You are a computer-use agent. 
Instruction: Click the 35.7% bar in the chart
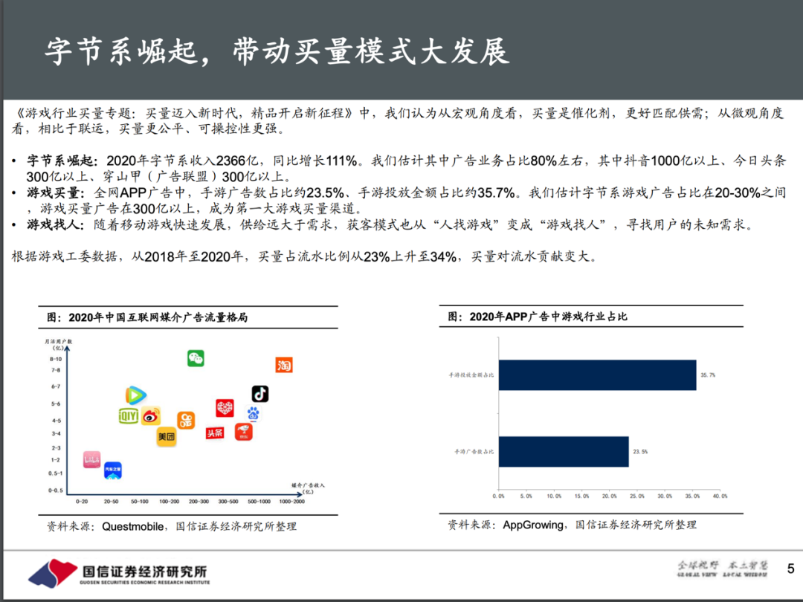pos(597,375)
